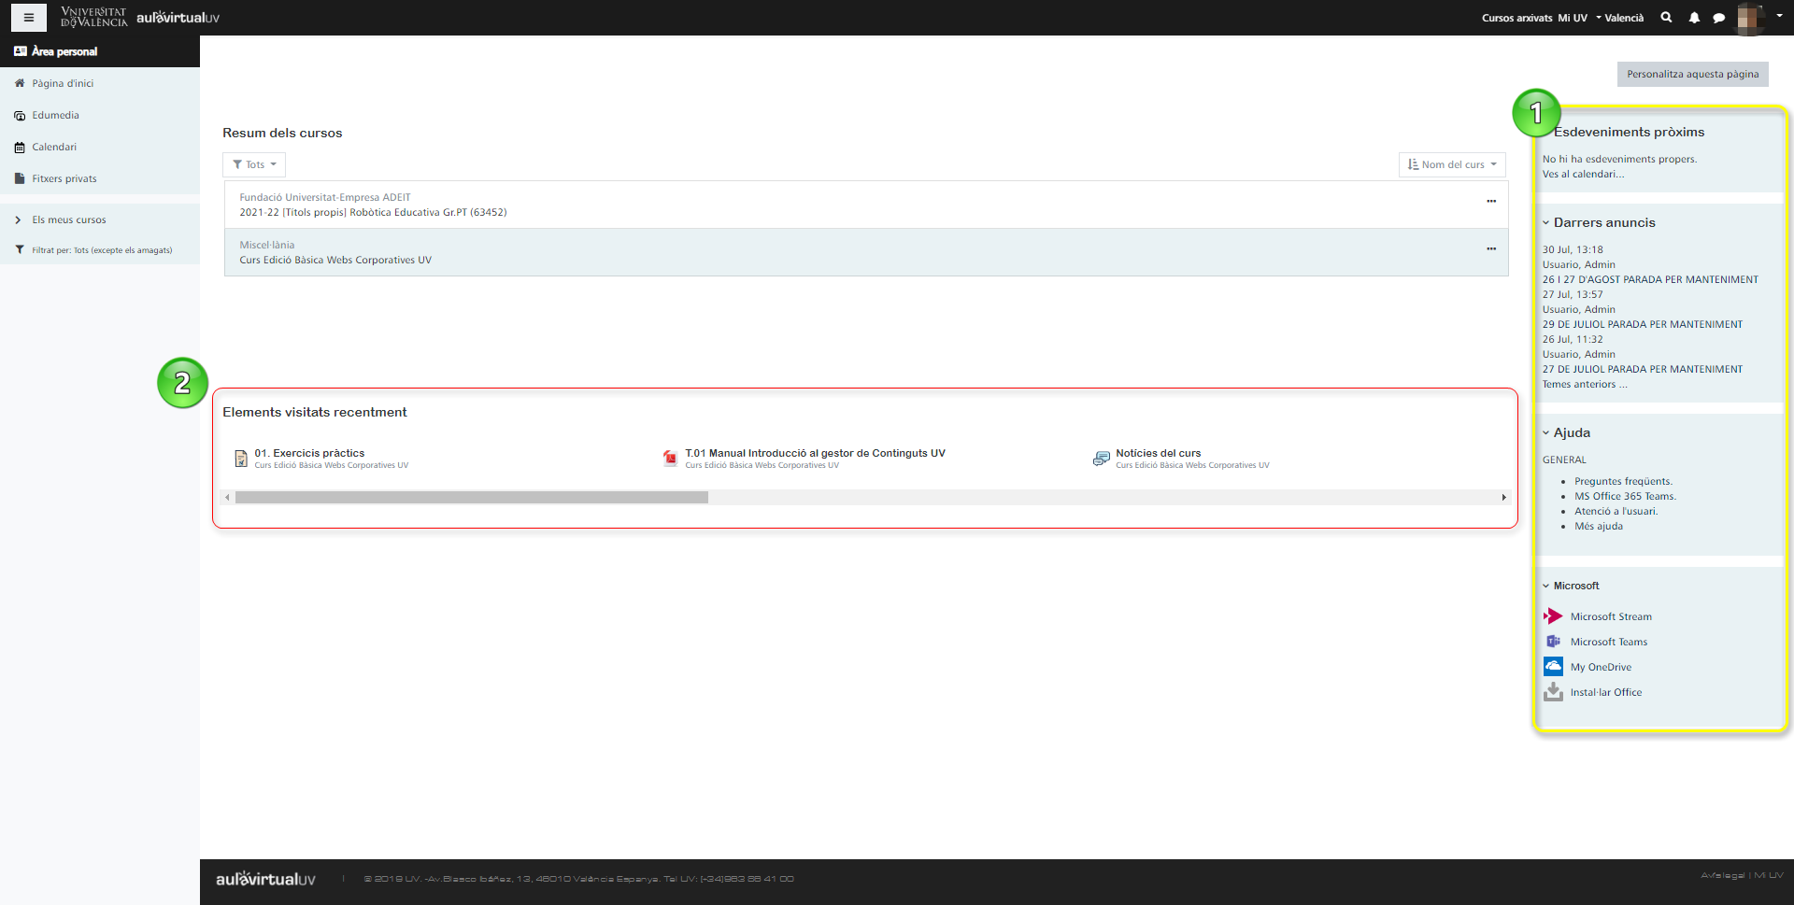The height and width of the screenshot is (905, 1794).
Task: Open 01. Exercicis pràctics recent item
Action: tap(309, 453)
